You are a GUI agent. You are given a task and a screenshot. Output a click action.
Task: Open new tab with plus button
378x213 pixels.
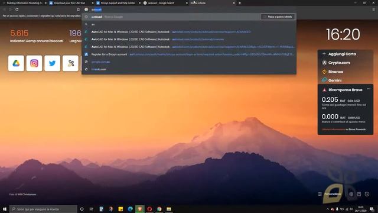[x=240, y=3]
